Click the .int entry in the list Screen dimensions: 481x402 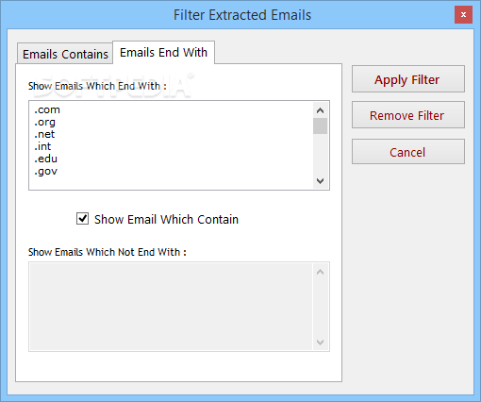tap(42, 146)
